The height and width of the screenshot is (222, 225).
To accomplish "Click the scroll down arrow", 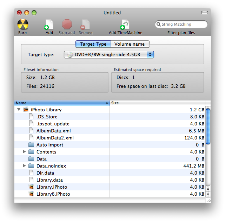I will coord(208,195).
